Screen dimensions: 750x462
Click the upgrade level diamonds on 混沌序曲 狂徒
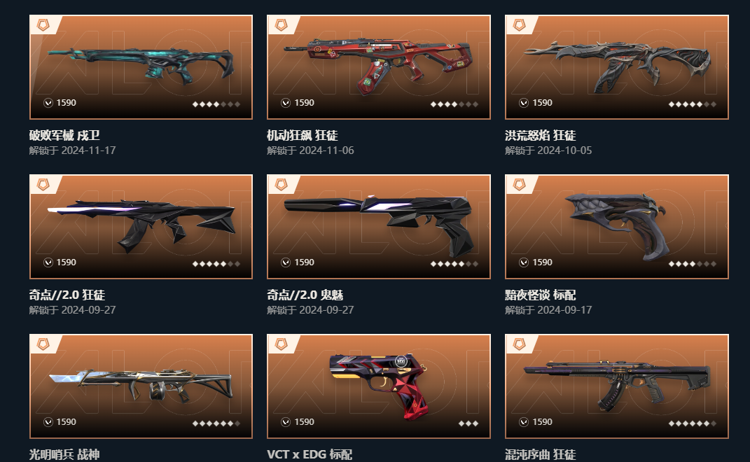tap(692, 423)
